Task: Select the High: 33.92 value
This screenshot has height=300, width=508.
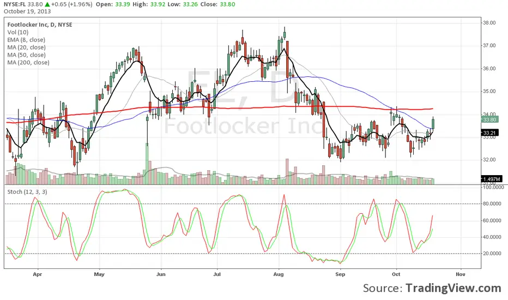Action: coord(148,4)
